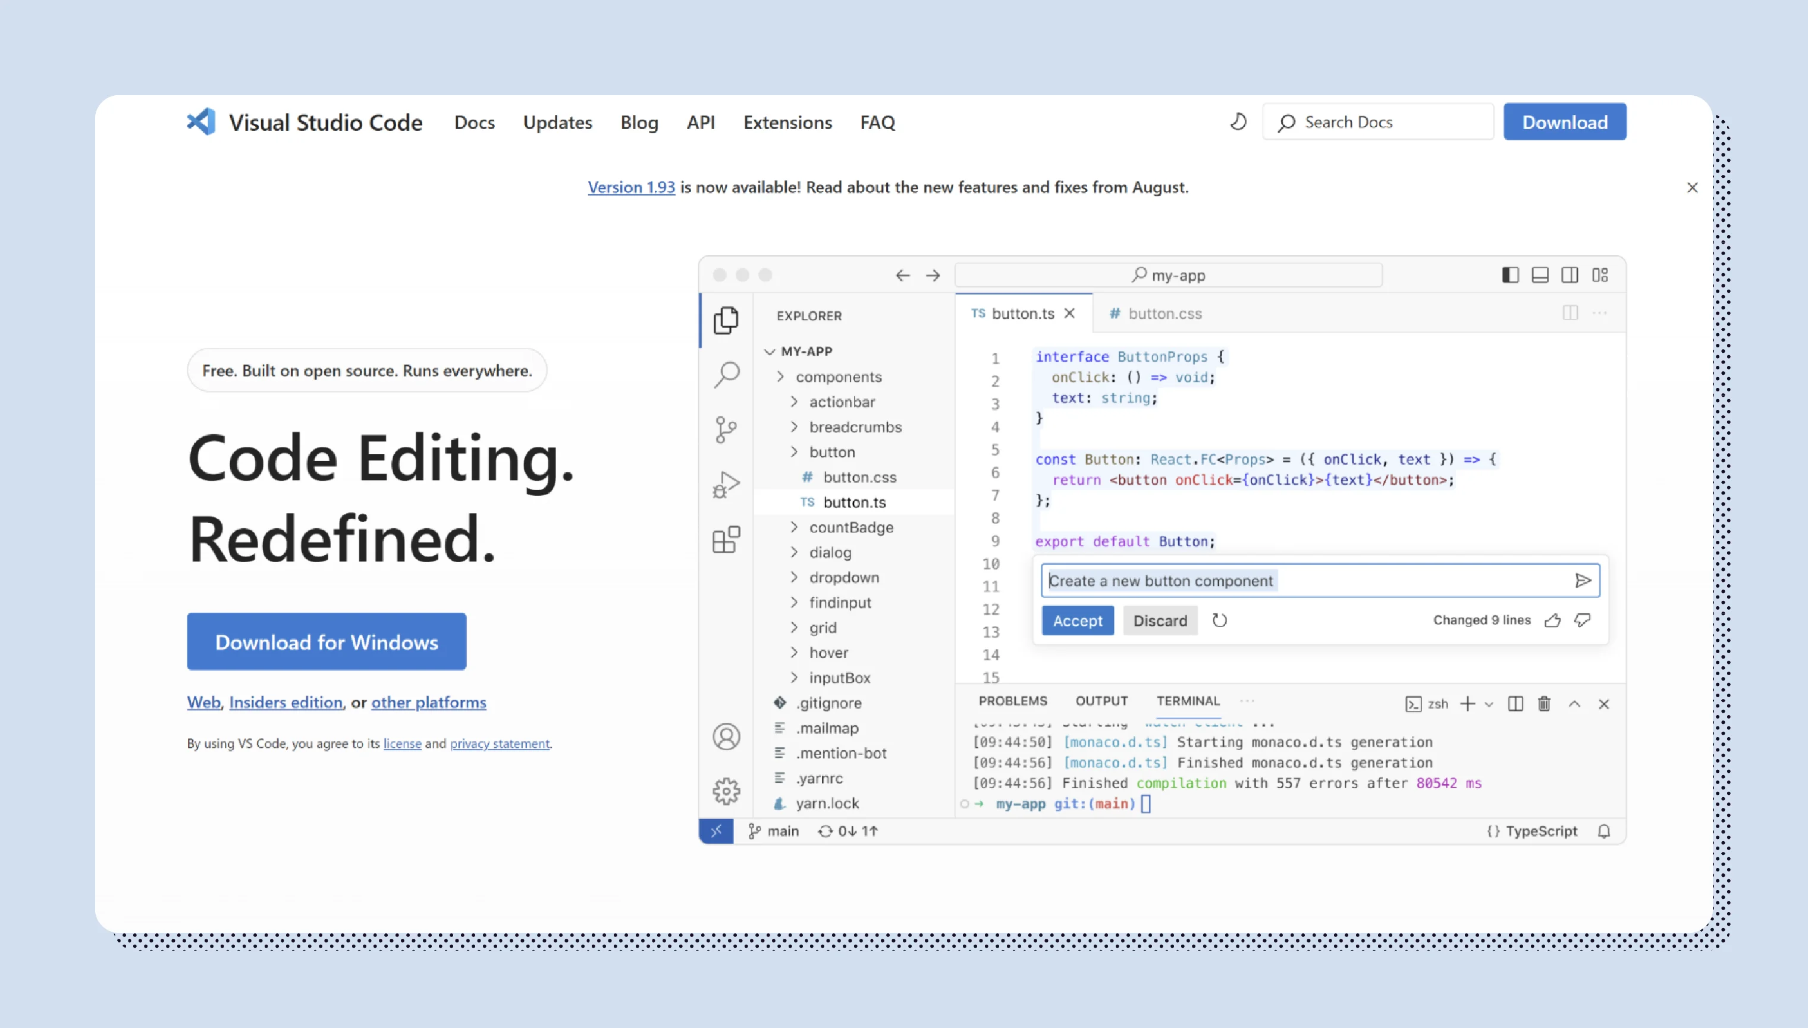
Task: Click the thumbs down feedback icon
Action: 1583,620
